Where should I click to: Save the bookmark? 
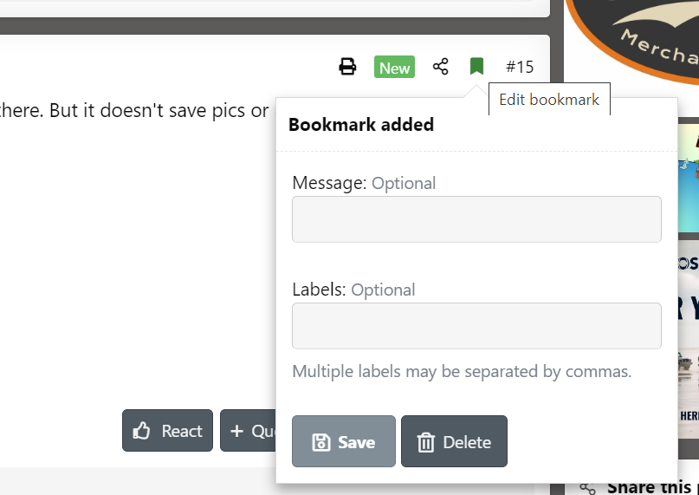[x=344, y=442]
